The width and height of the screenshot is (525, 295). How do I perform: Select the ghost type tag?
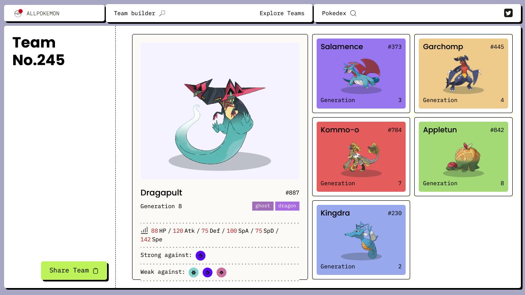pyautogui.click(x=263, y=206)
